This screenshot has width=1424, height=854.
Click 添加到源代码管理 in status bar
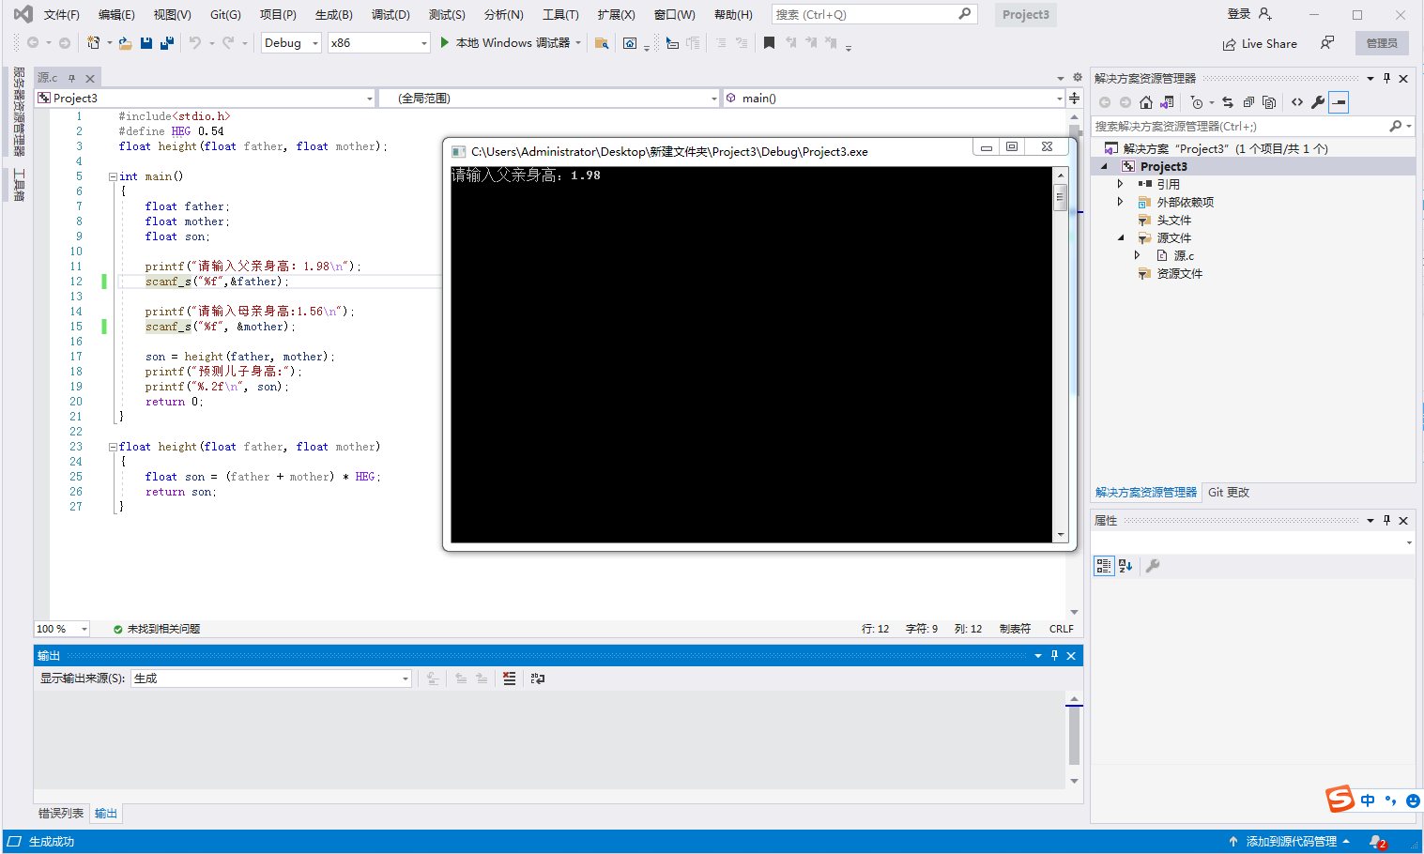tap(1290, 842)
